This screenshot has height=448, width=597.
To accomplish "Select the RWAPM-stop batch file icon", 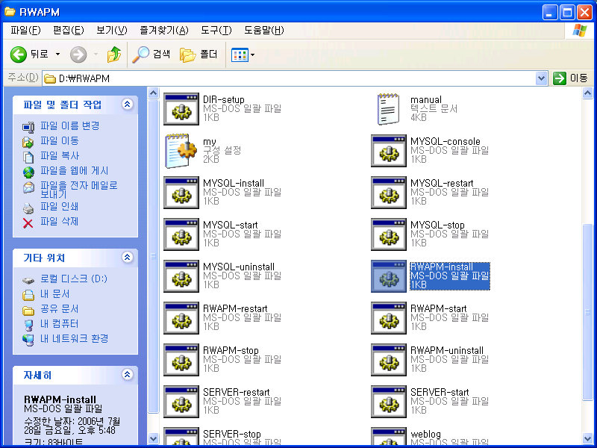I will (x=181, y=360).
